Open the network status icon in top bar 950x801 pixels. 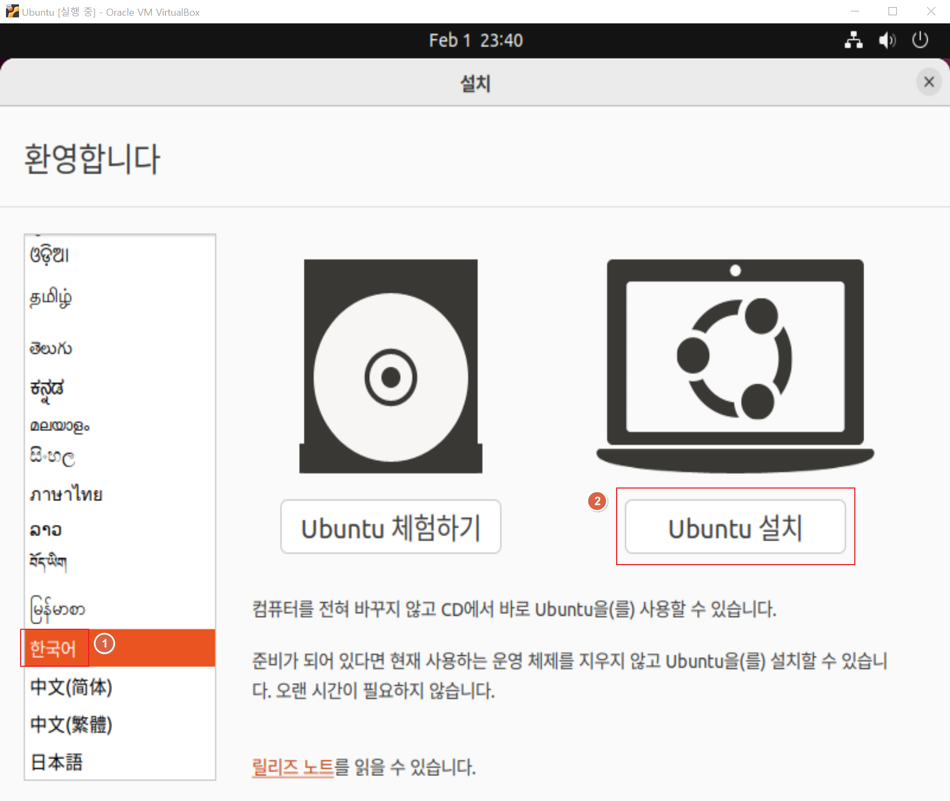coord(853,40)
